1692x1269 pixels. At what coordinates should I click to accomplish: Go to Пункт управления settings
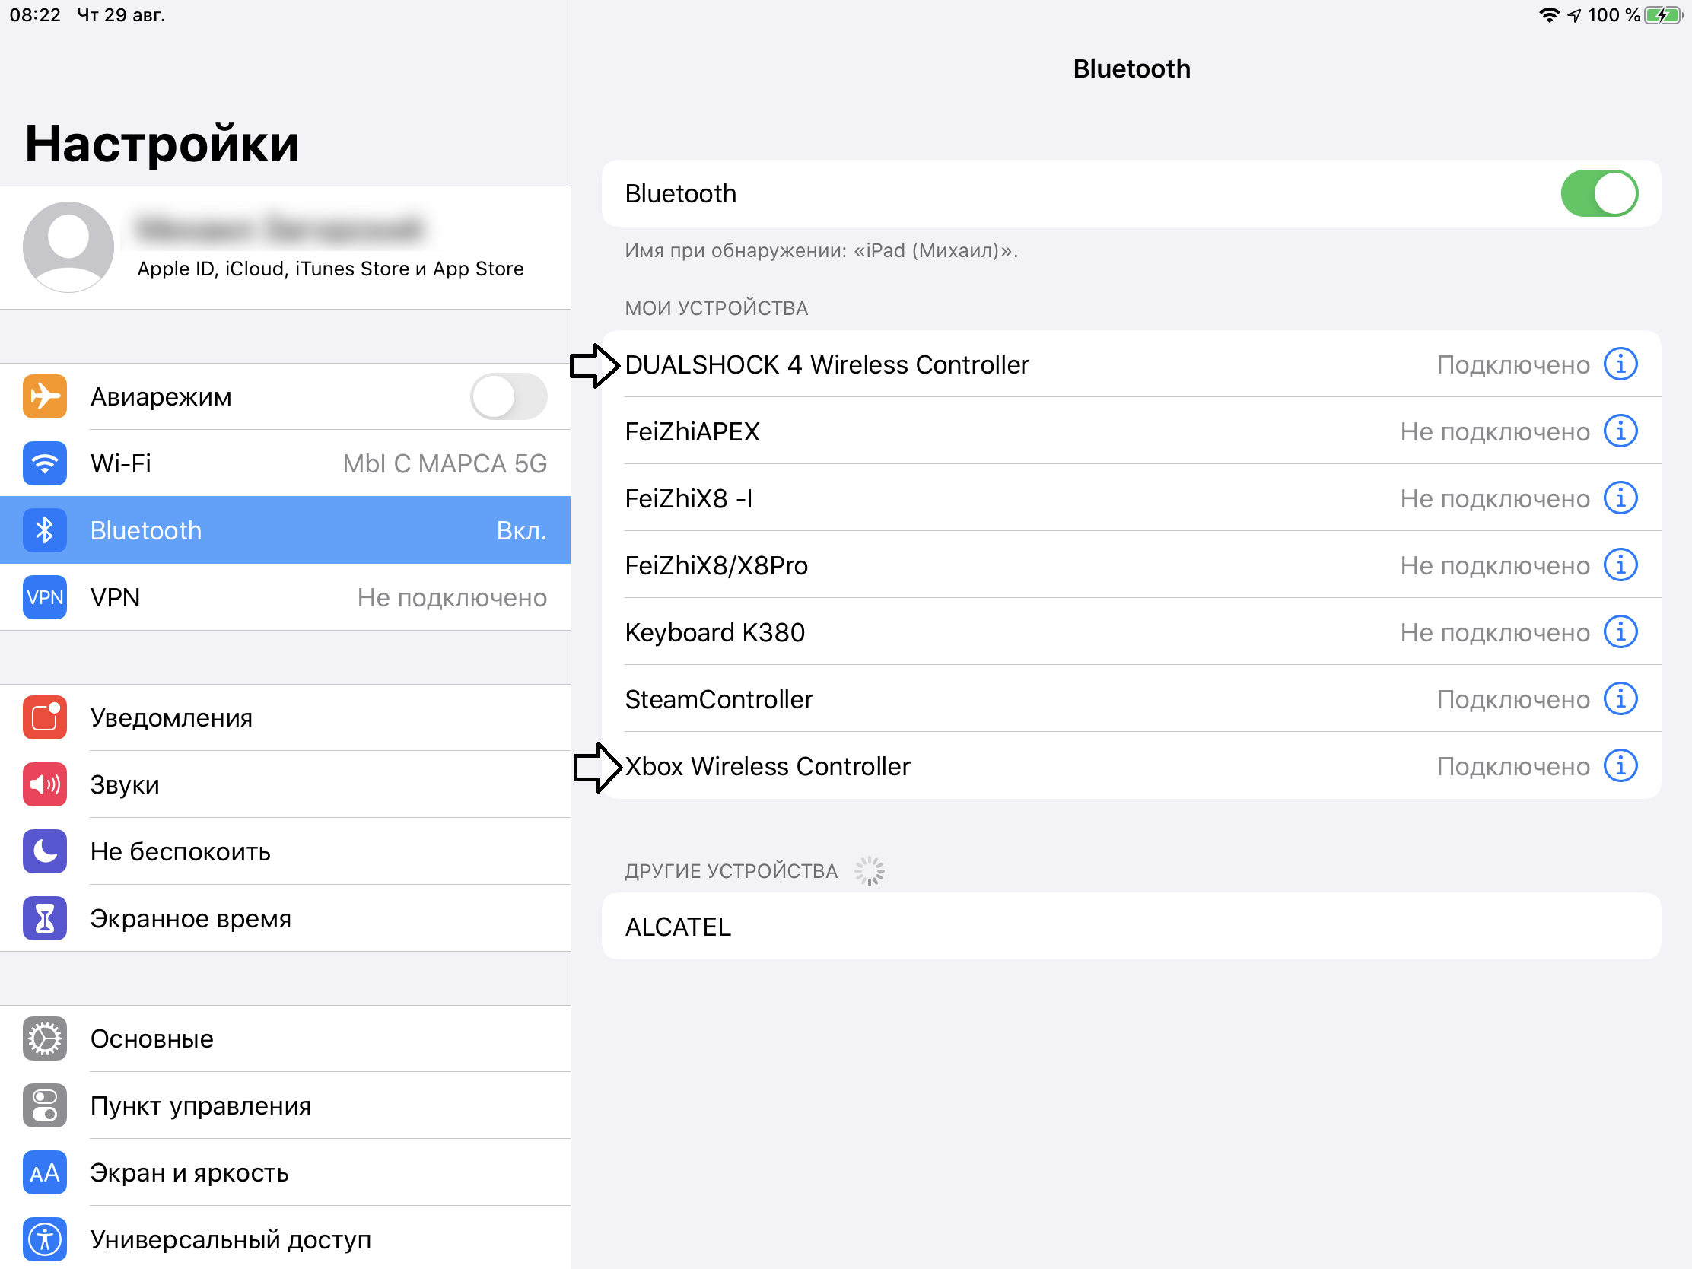[x=285, y=1106]
